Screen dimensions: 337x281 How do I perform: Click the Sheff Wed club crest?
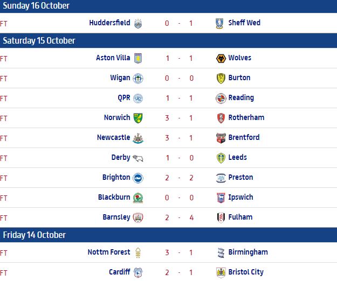219,23
